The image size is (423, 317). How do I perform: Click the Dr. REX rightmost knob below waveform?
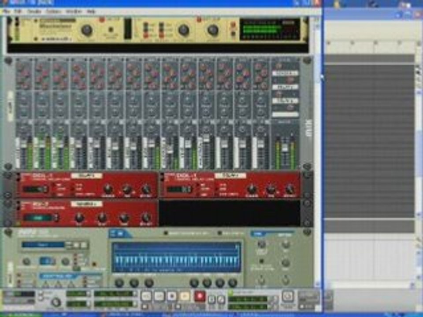[233, 283]
